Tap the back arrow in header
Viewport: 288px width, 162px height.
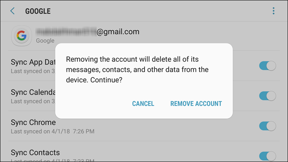tap(13, 11)
